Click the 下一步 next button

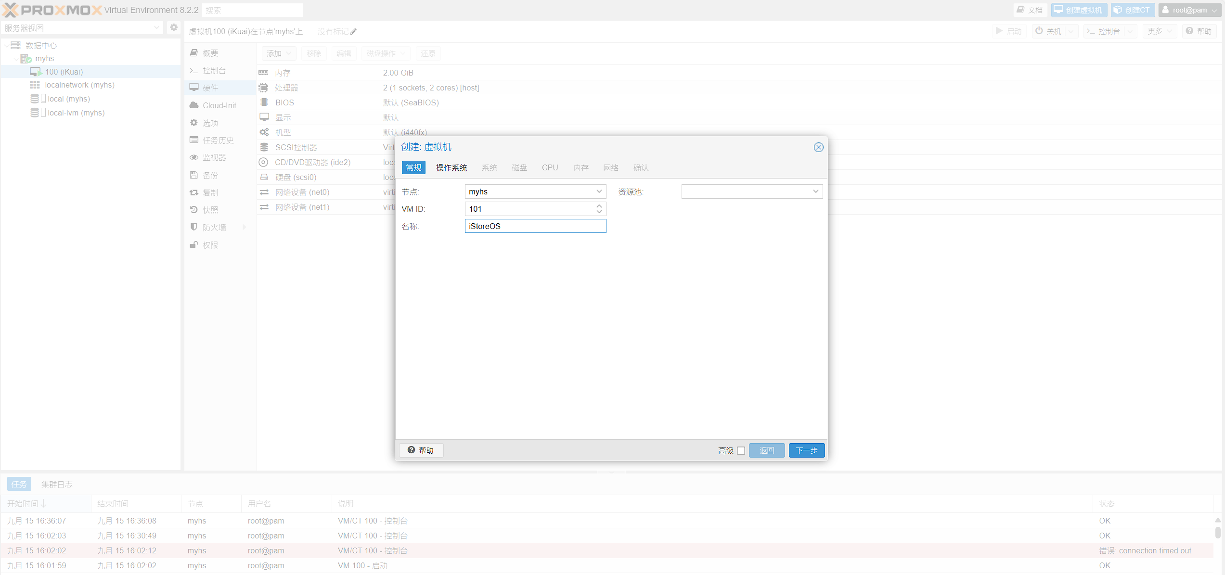tap(807, 450)
